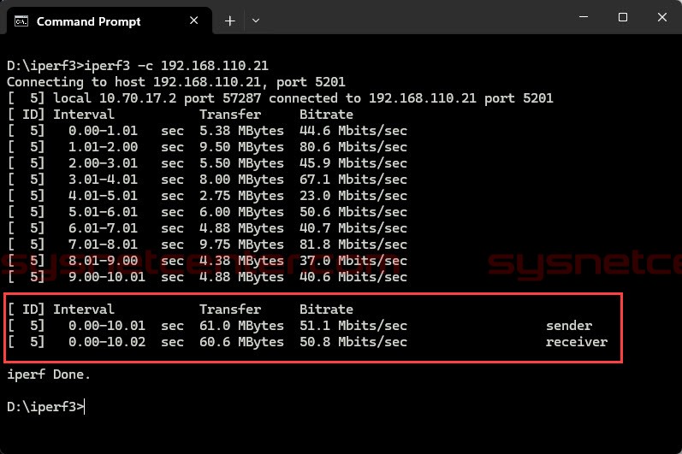The height and width of the screenshot is (454, 682).
Task: Open the new tab profile dropdown
Action: (x=256, y=21)
